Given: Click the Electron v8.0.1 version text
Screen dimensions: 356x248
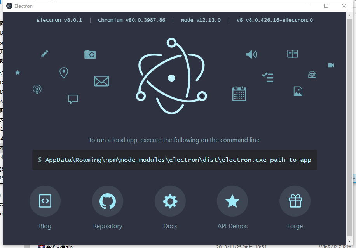Looking at the screenshot, I should pyautogui.click(x=59, y=20).
